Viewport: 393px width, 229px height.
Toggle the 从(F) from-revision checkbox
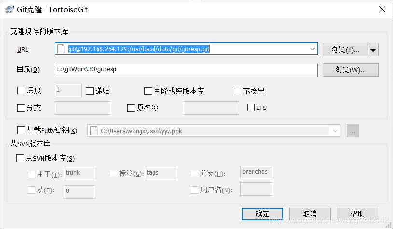point(31,190)
